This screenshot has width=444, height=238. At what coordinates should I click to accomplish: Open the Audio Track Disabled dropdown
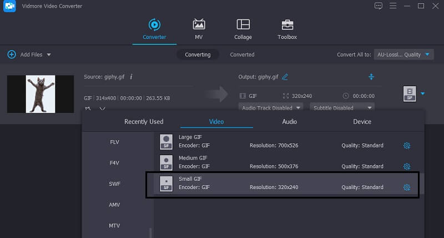point(271,108)
